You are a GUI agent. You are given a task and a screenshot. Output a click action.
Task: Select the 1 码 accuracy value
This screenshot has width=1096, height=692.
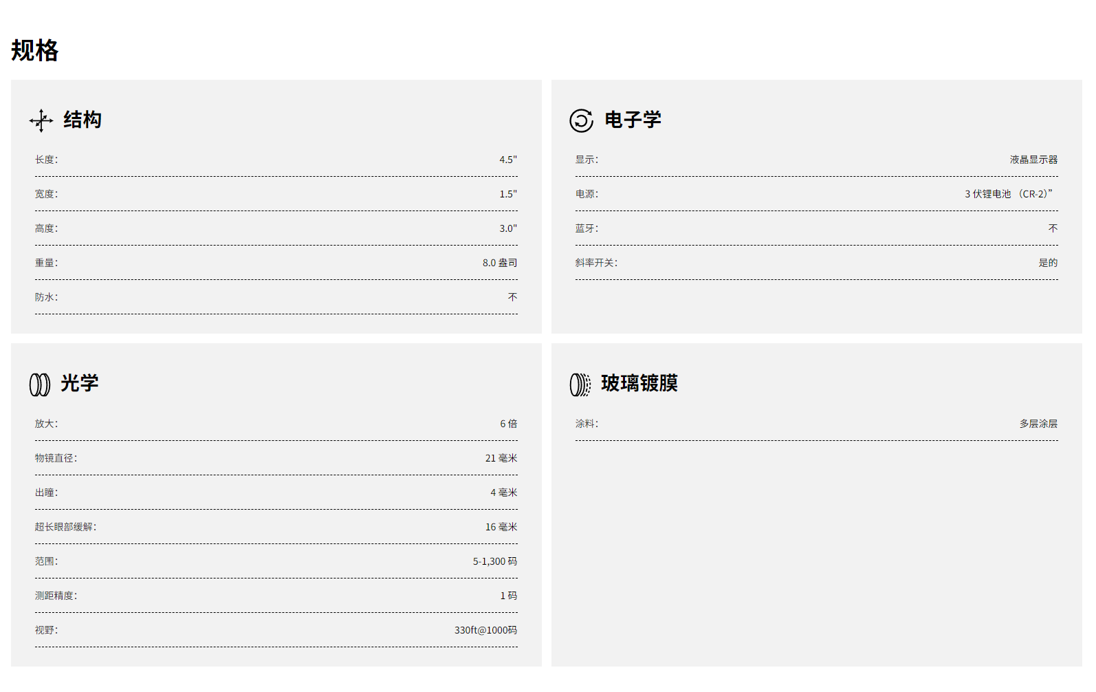point(509,596)
